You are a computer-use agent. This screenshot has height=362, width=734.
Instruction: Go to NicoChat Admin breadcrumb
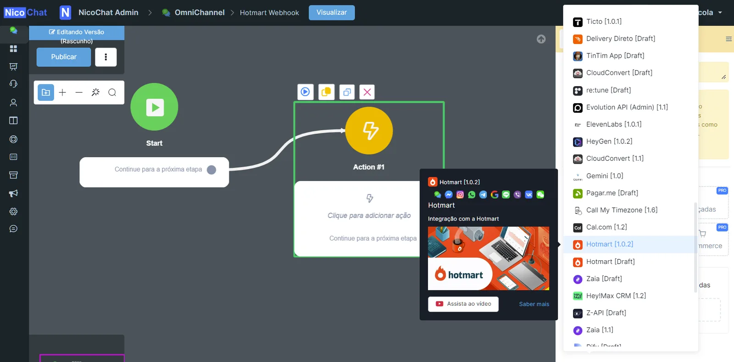108,12
